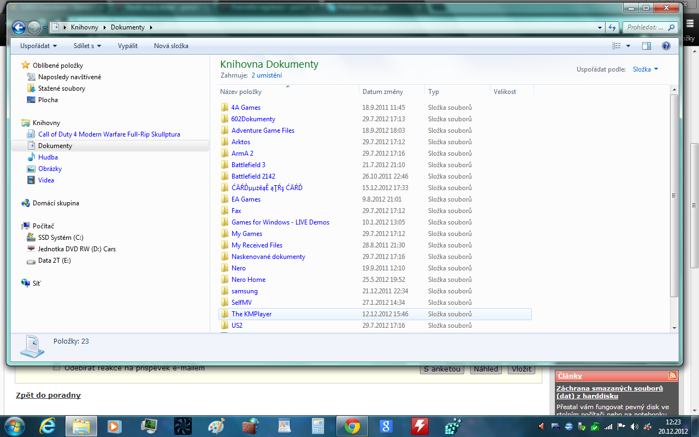Click the Action Center flag tray icon

click(621, 426)
